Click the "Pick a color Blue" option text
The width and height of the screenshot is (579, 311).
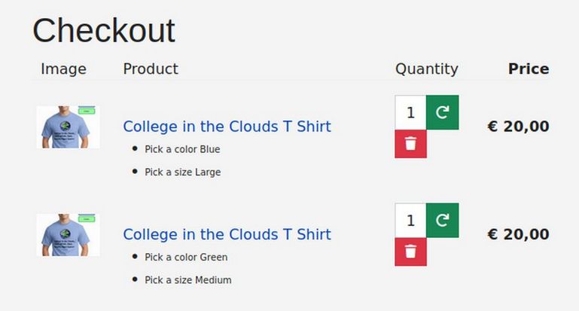click(182, 149)
